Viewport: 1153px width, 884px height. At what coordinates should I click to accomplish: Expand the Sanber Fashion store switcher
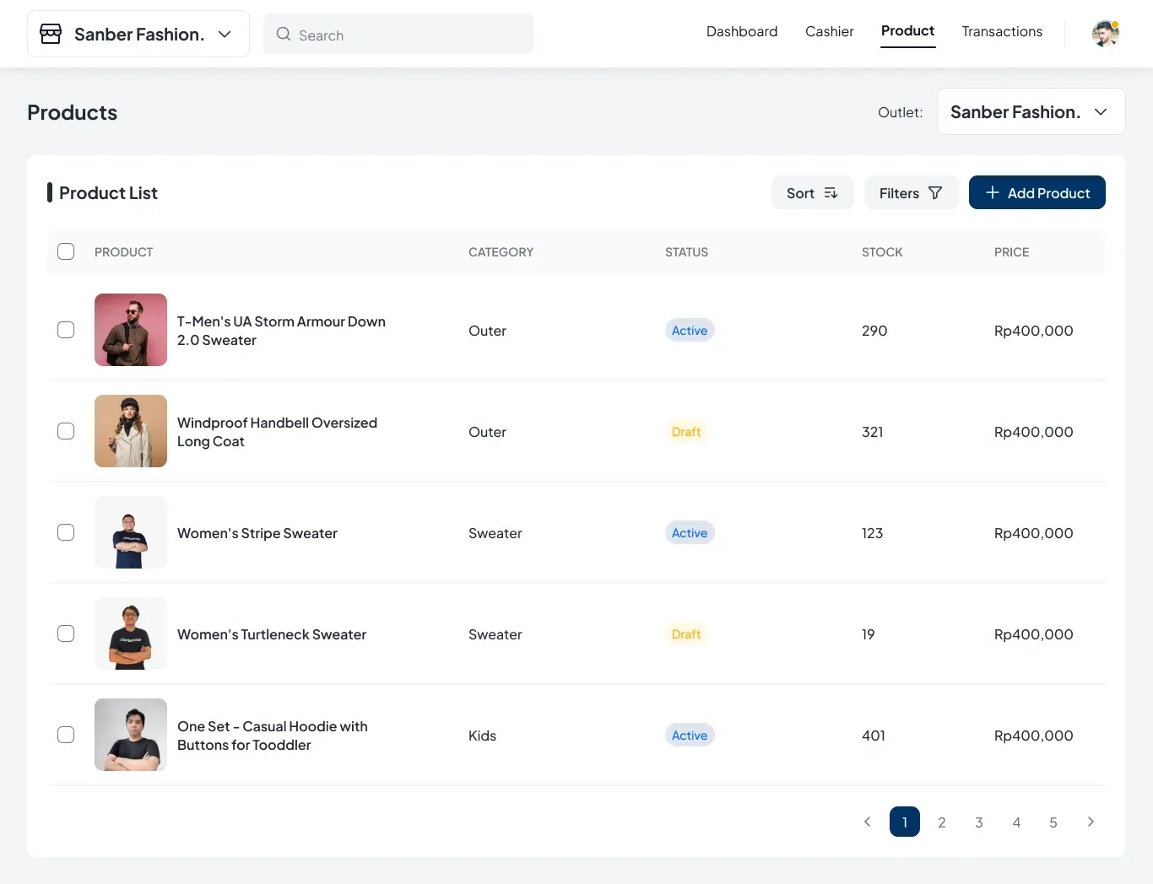click(x=138, y=34)
